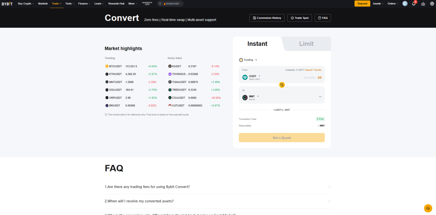Click the MNT Mantle coin icon

(245, 98)
